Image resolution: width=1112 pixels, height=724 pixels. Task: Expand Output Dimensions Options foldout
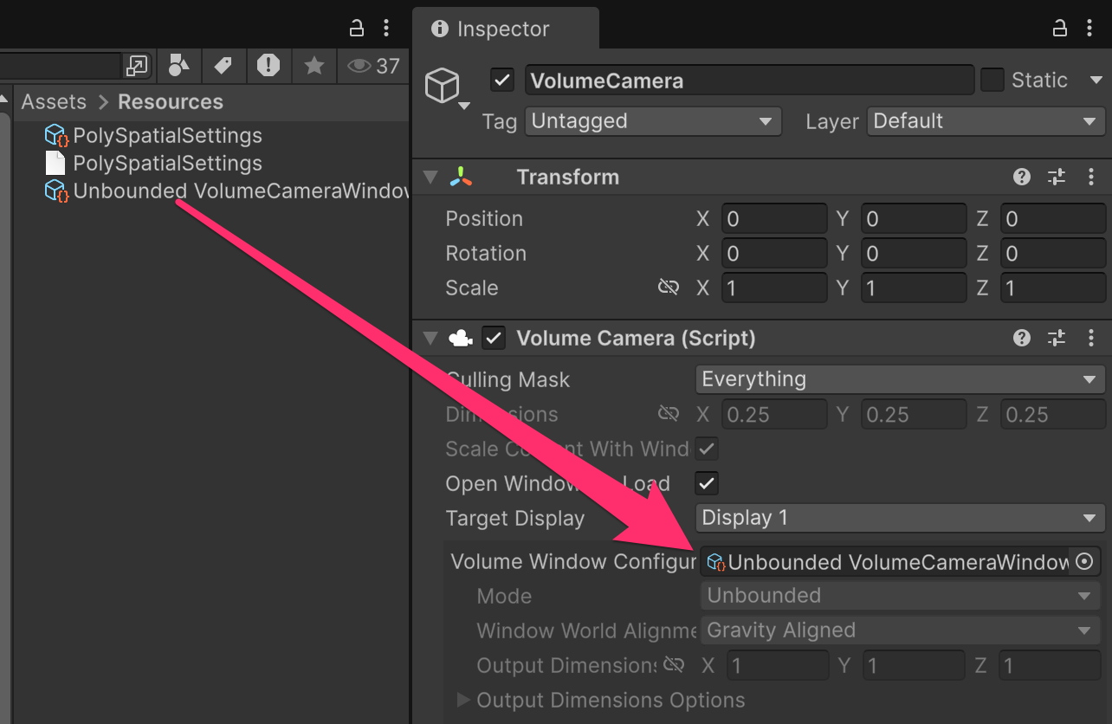463,699
